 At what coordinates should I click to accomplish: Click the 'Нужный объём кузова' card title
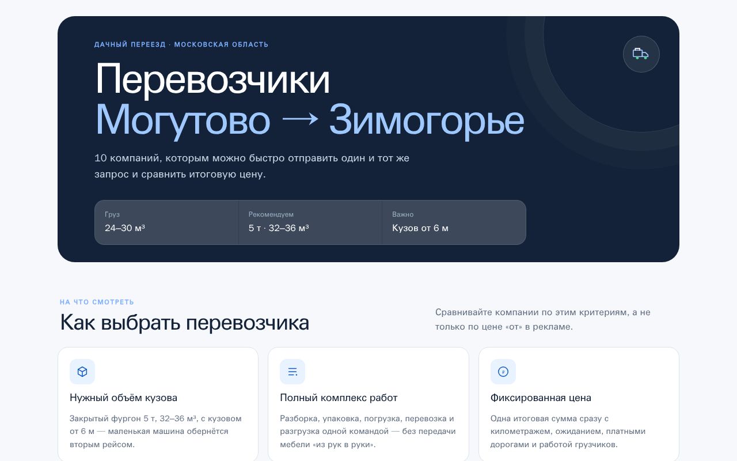123,398
